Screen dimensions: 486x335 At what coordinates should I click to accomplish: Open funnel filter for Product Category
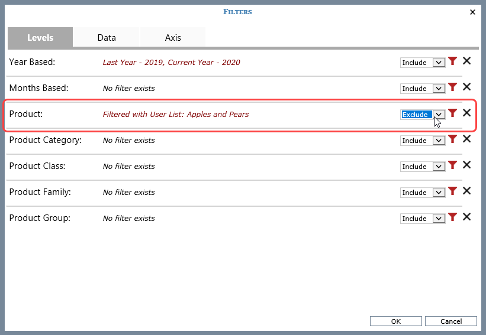coord(453,139)
